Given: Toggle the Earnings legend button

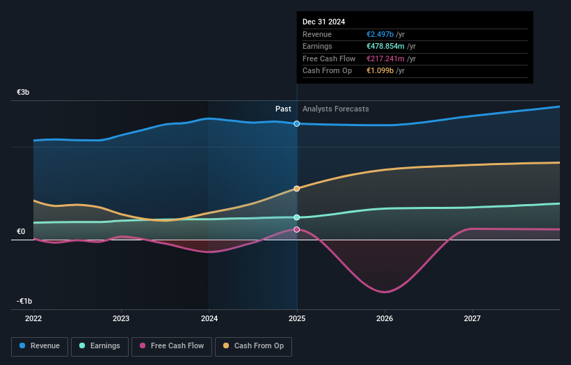Looking at the screenshot, I should click(x=99, y=346).
